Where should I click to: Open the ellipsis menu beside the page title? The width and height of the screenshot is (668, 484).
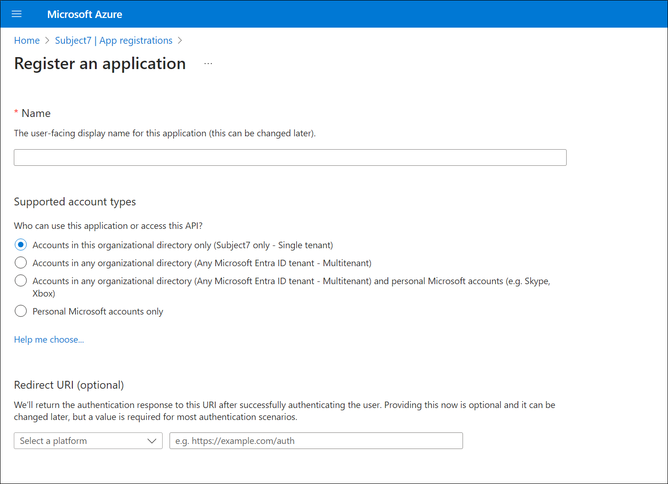pyautogui.click(x=208, y=64)
